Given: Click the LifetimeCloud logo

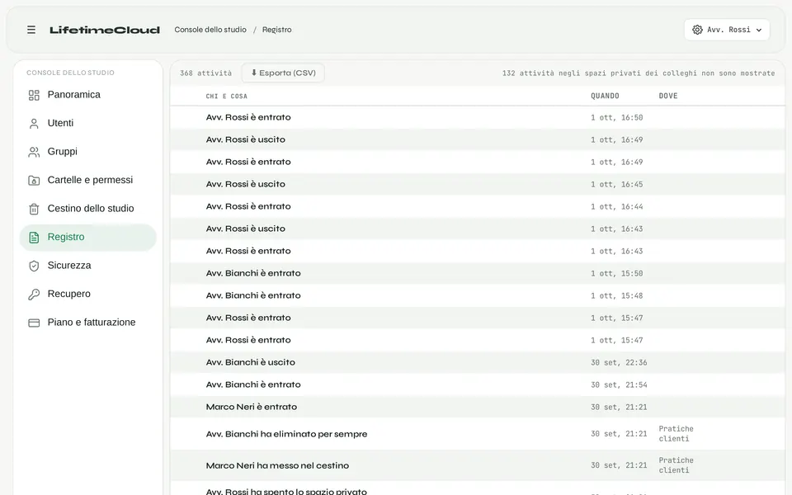Looking at the screenshot, I should [105, 30].
